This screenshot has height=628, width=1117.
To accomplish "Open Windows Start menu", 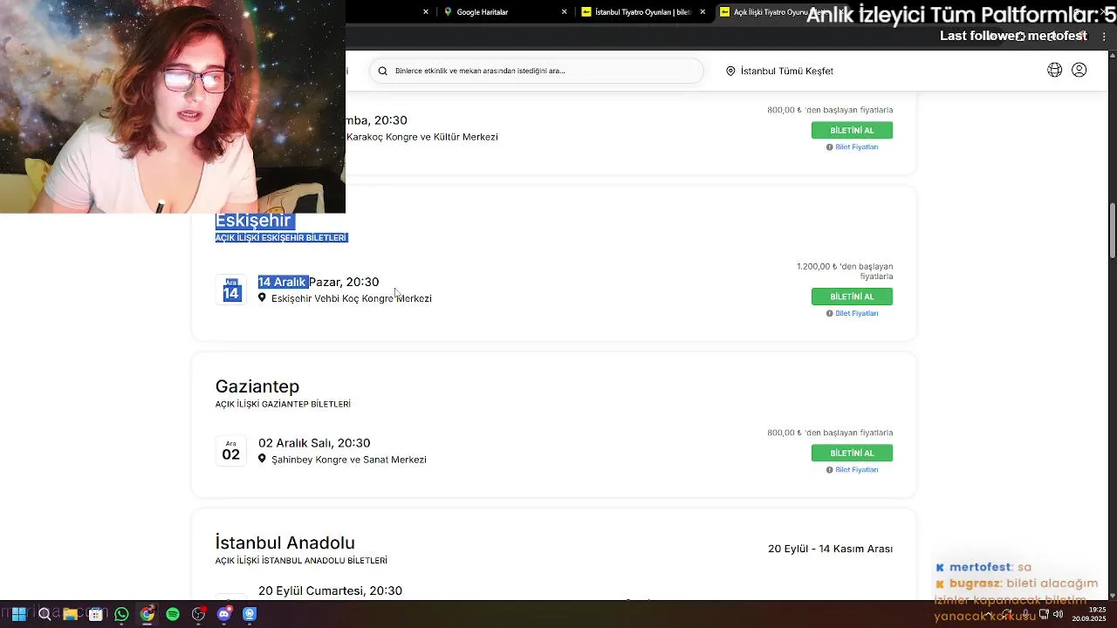I will 18,614.
